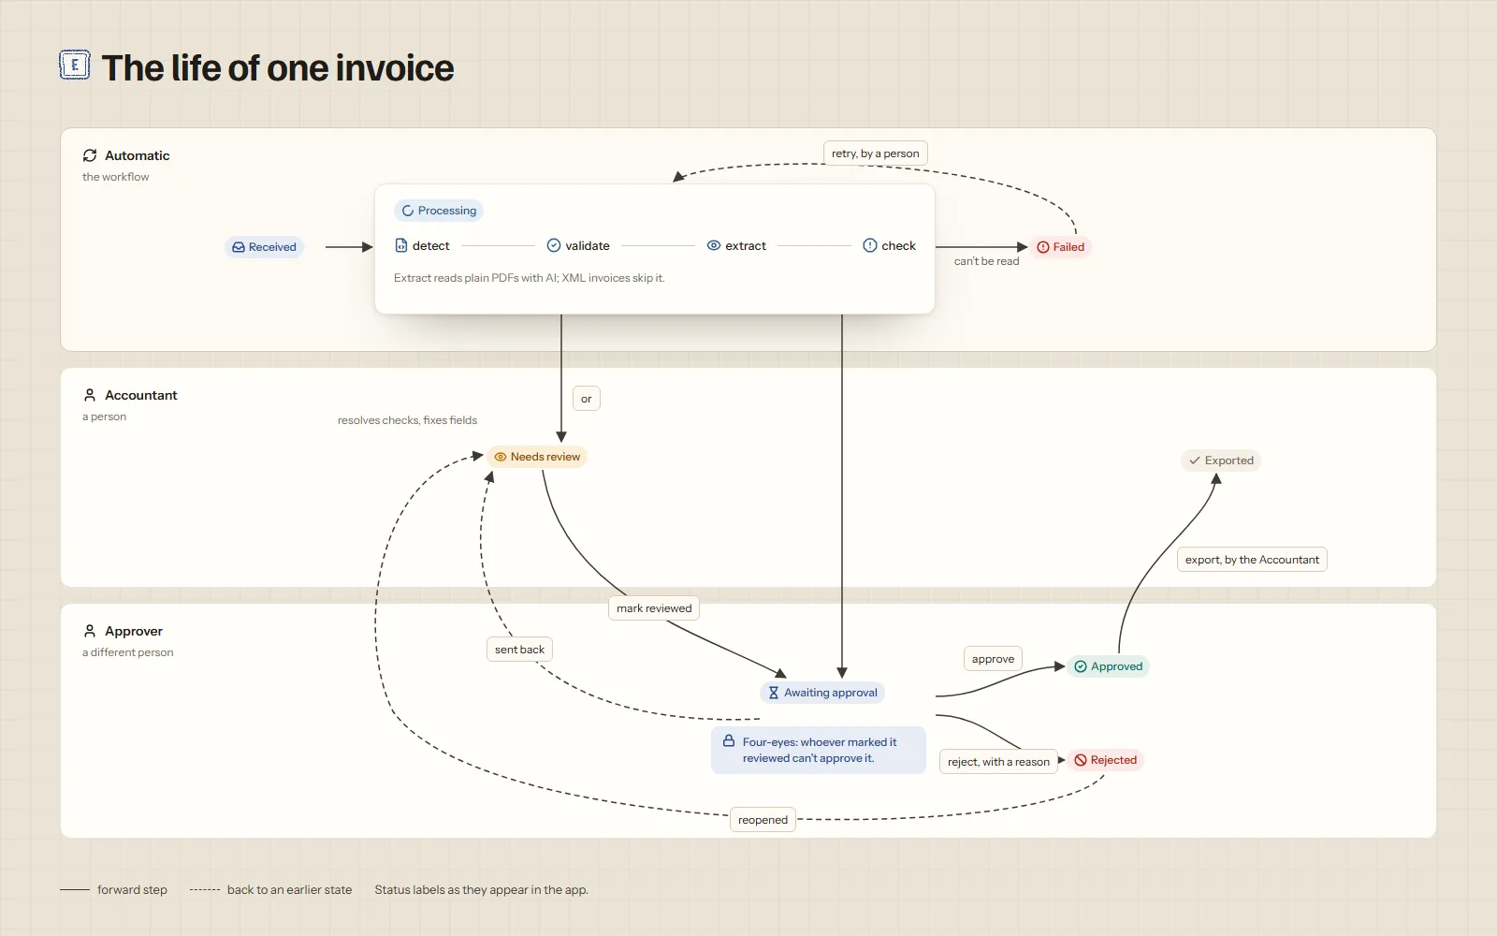Click the lock icon in the Four-eyes note
The image size is (1497, 936).
(729, 740)
